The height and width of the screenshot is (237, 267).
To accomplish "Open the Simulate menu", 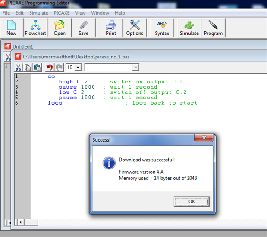I will click(x=39, y=13).
